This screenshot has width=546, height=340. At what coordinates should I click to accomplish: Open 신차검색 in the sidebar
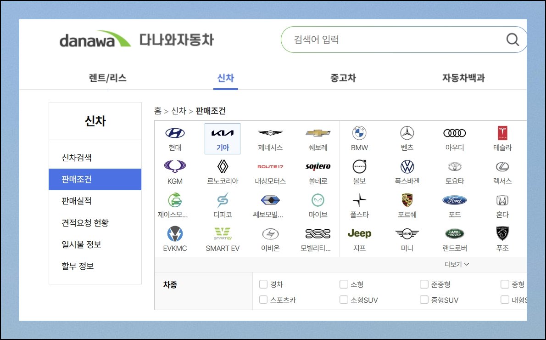95,158
